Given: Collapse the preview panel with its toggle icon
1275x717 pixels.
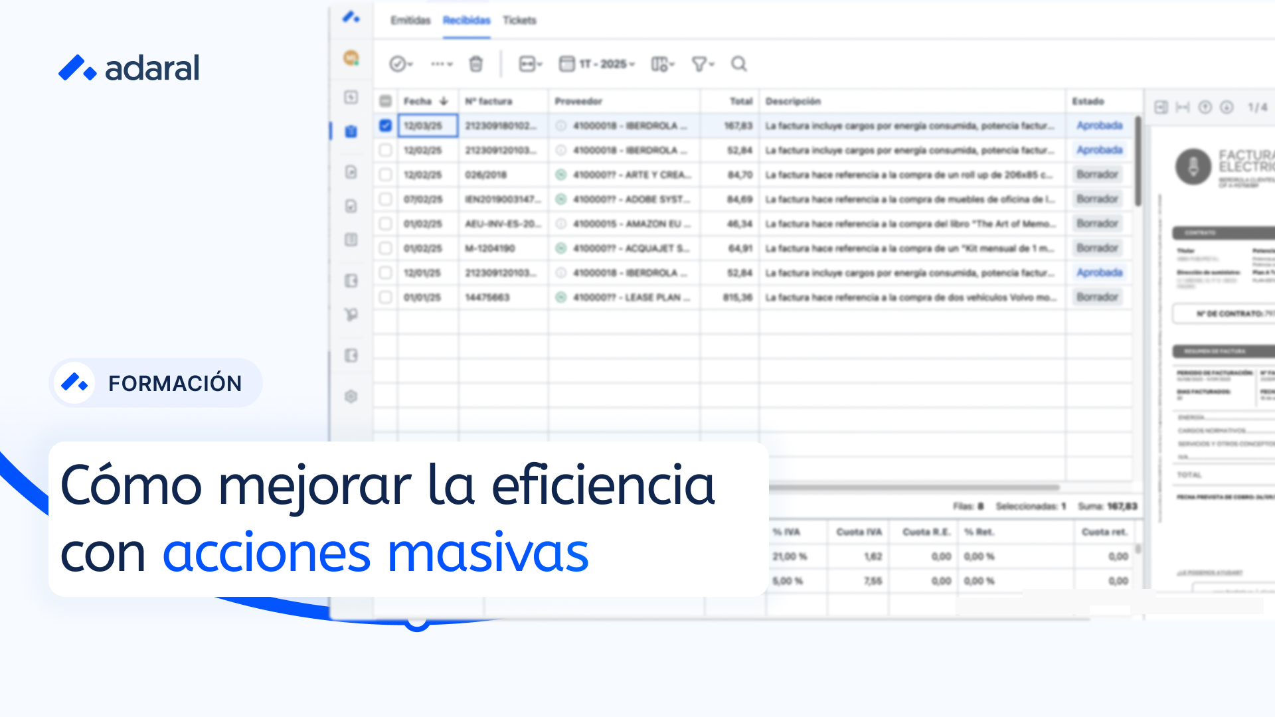Looking at the screenshot, I should coord(1161,107).
